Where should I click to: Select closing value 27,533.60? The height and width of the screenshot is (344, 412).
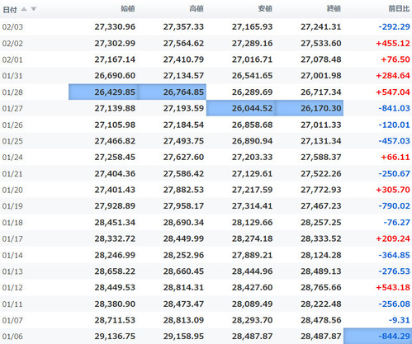(x=321, y=43)
